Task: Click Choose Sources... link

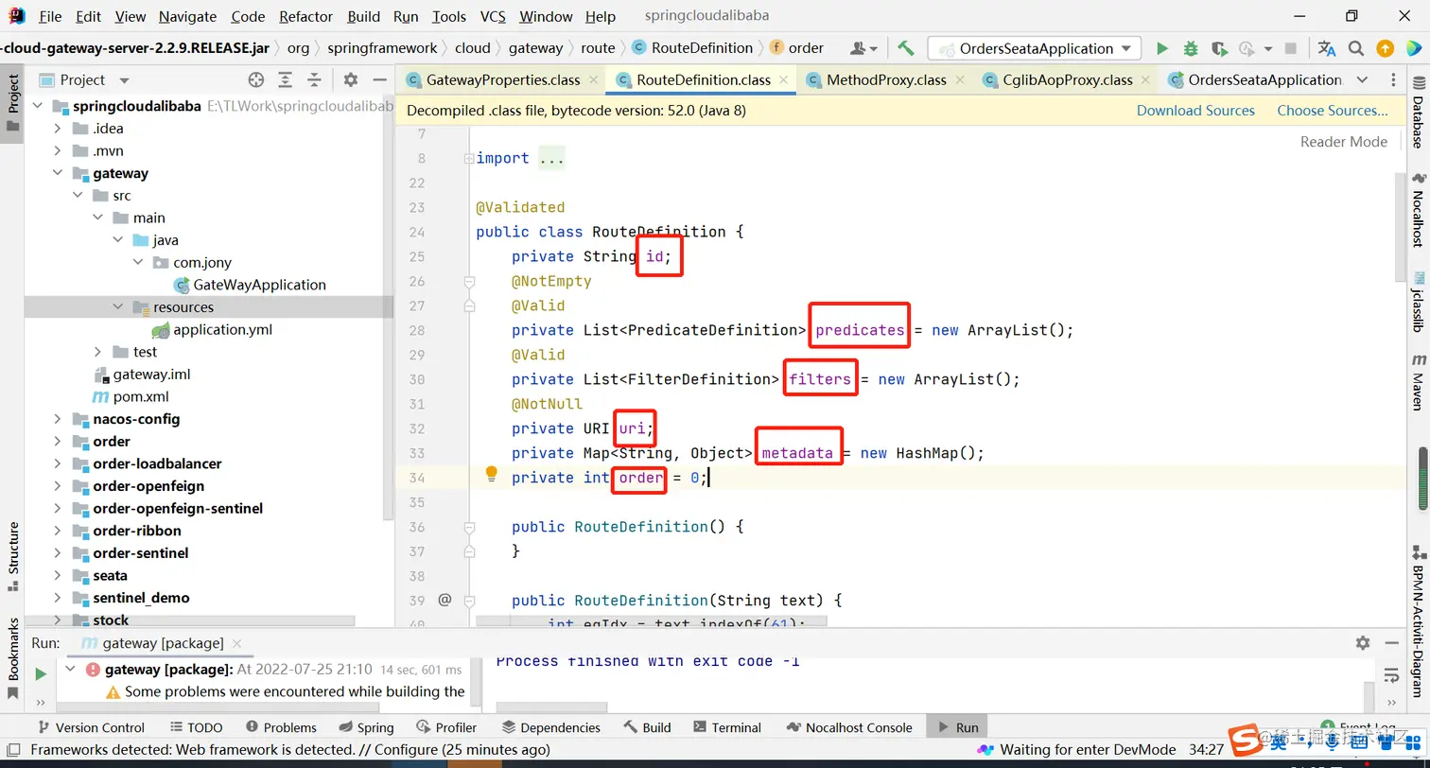Action: point(1333,111)
